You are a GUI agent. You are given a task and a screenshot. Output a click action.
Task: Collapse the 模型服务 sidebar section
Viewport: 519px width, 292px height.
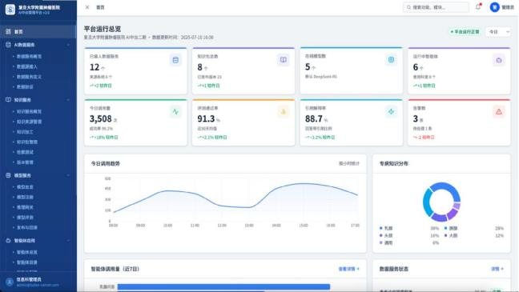pos(69,175)
